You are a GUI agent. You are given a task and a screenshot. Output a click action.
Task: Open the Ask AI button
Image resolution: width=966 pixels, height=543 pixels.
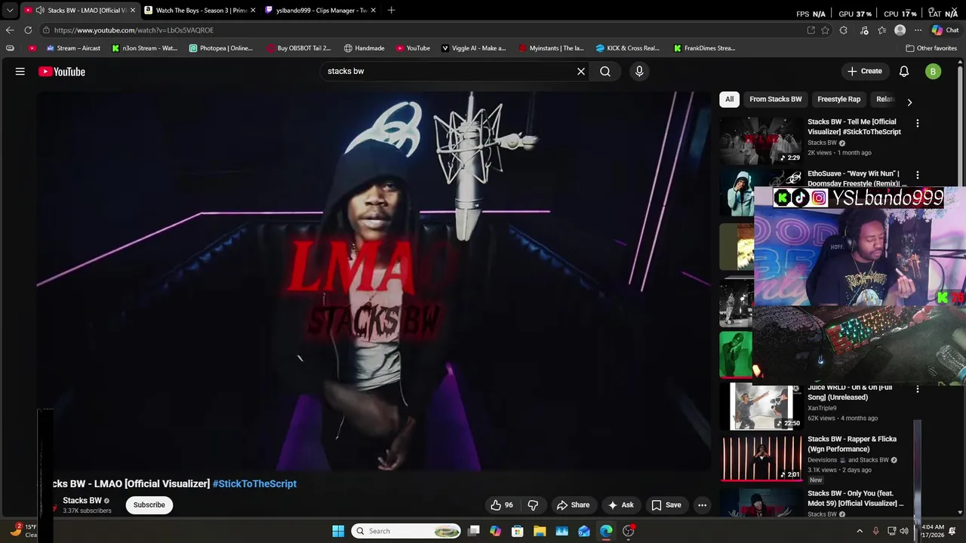point(620,505)
